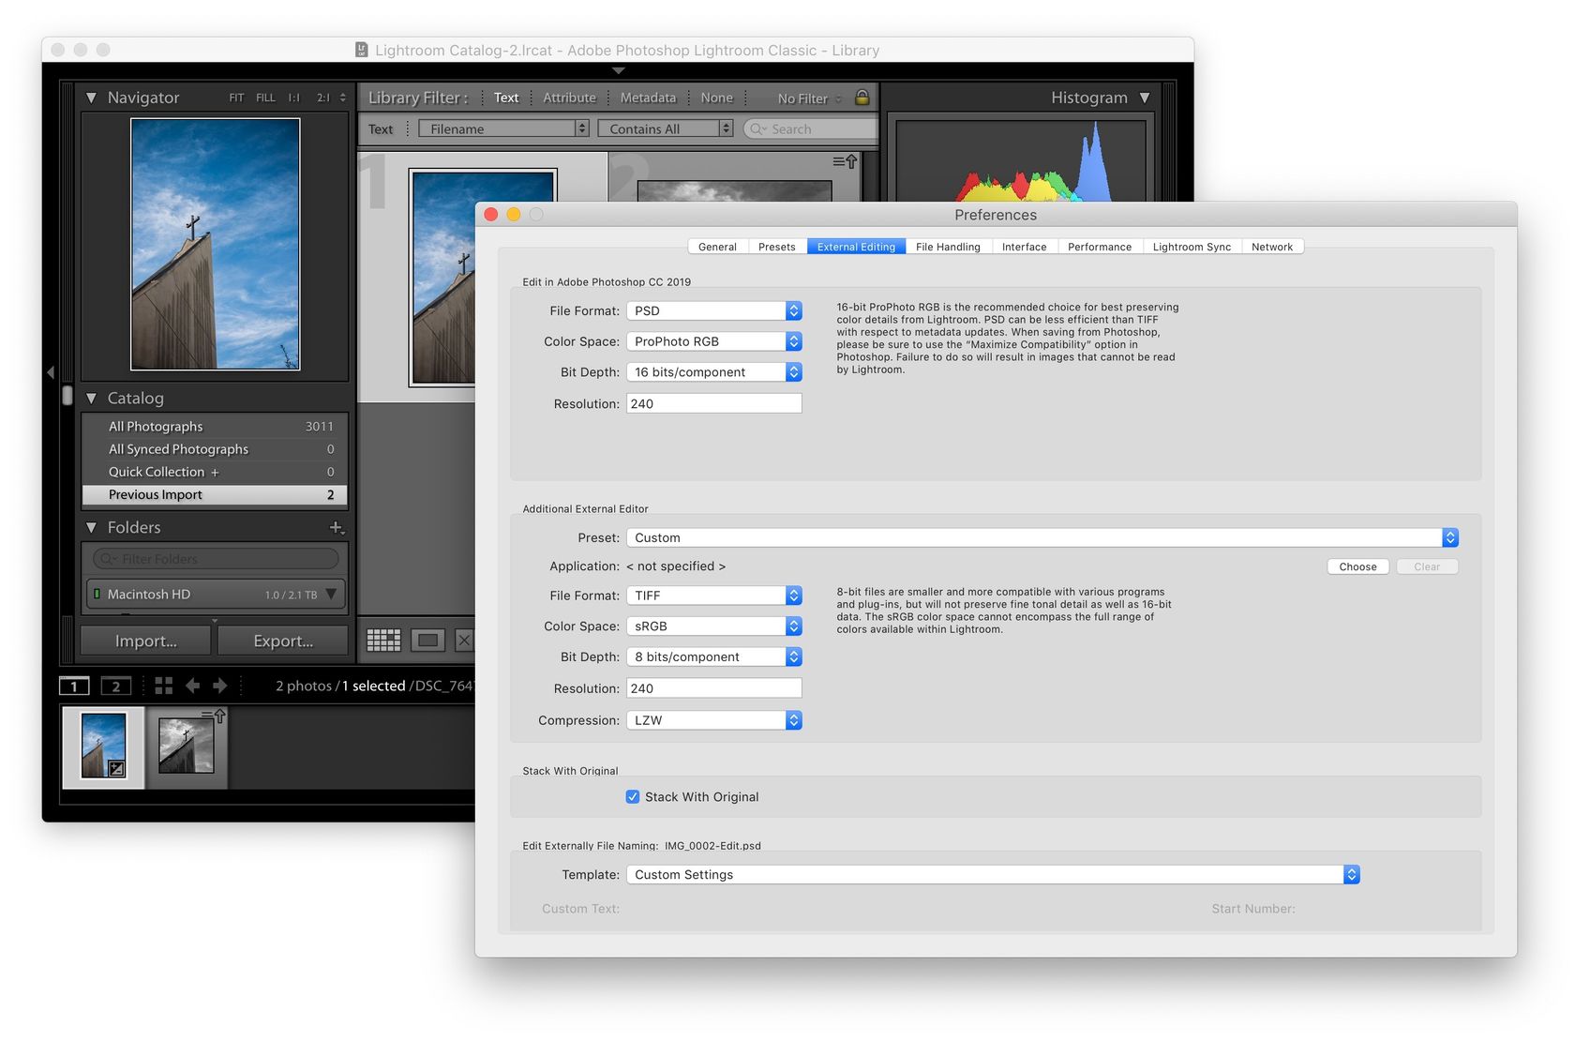This screenshot has width=1575, height=1041.
Task: Add a folder with the plus icon in Folders panel
Action: 337,527
